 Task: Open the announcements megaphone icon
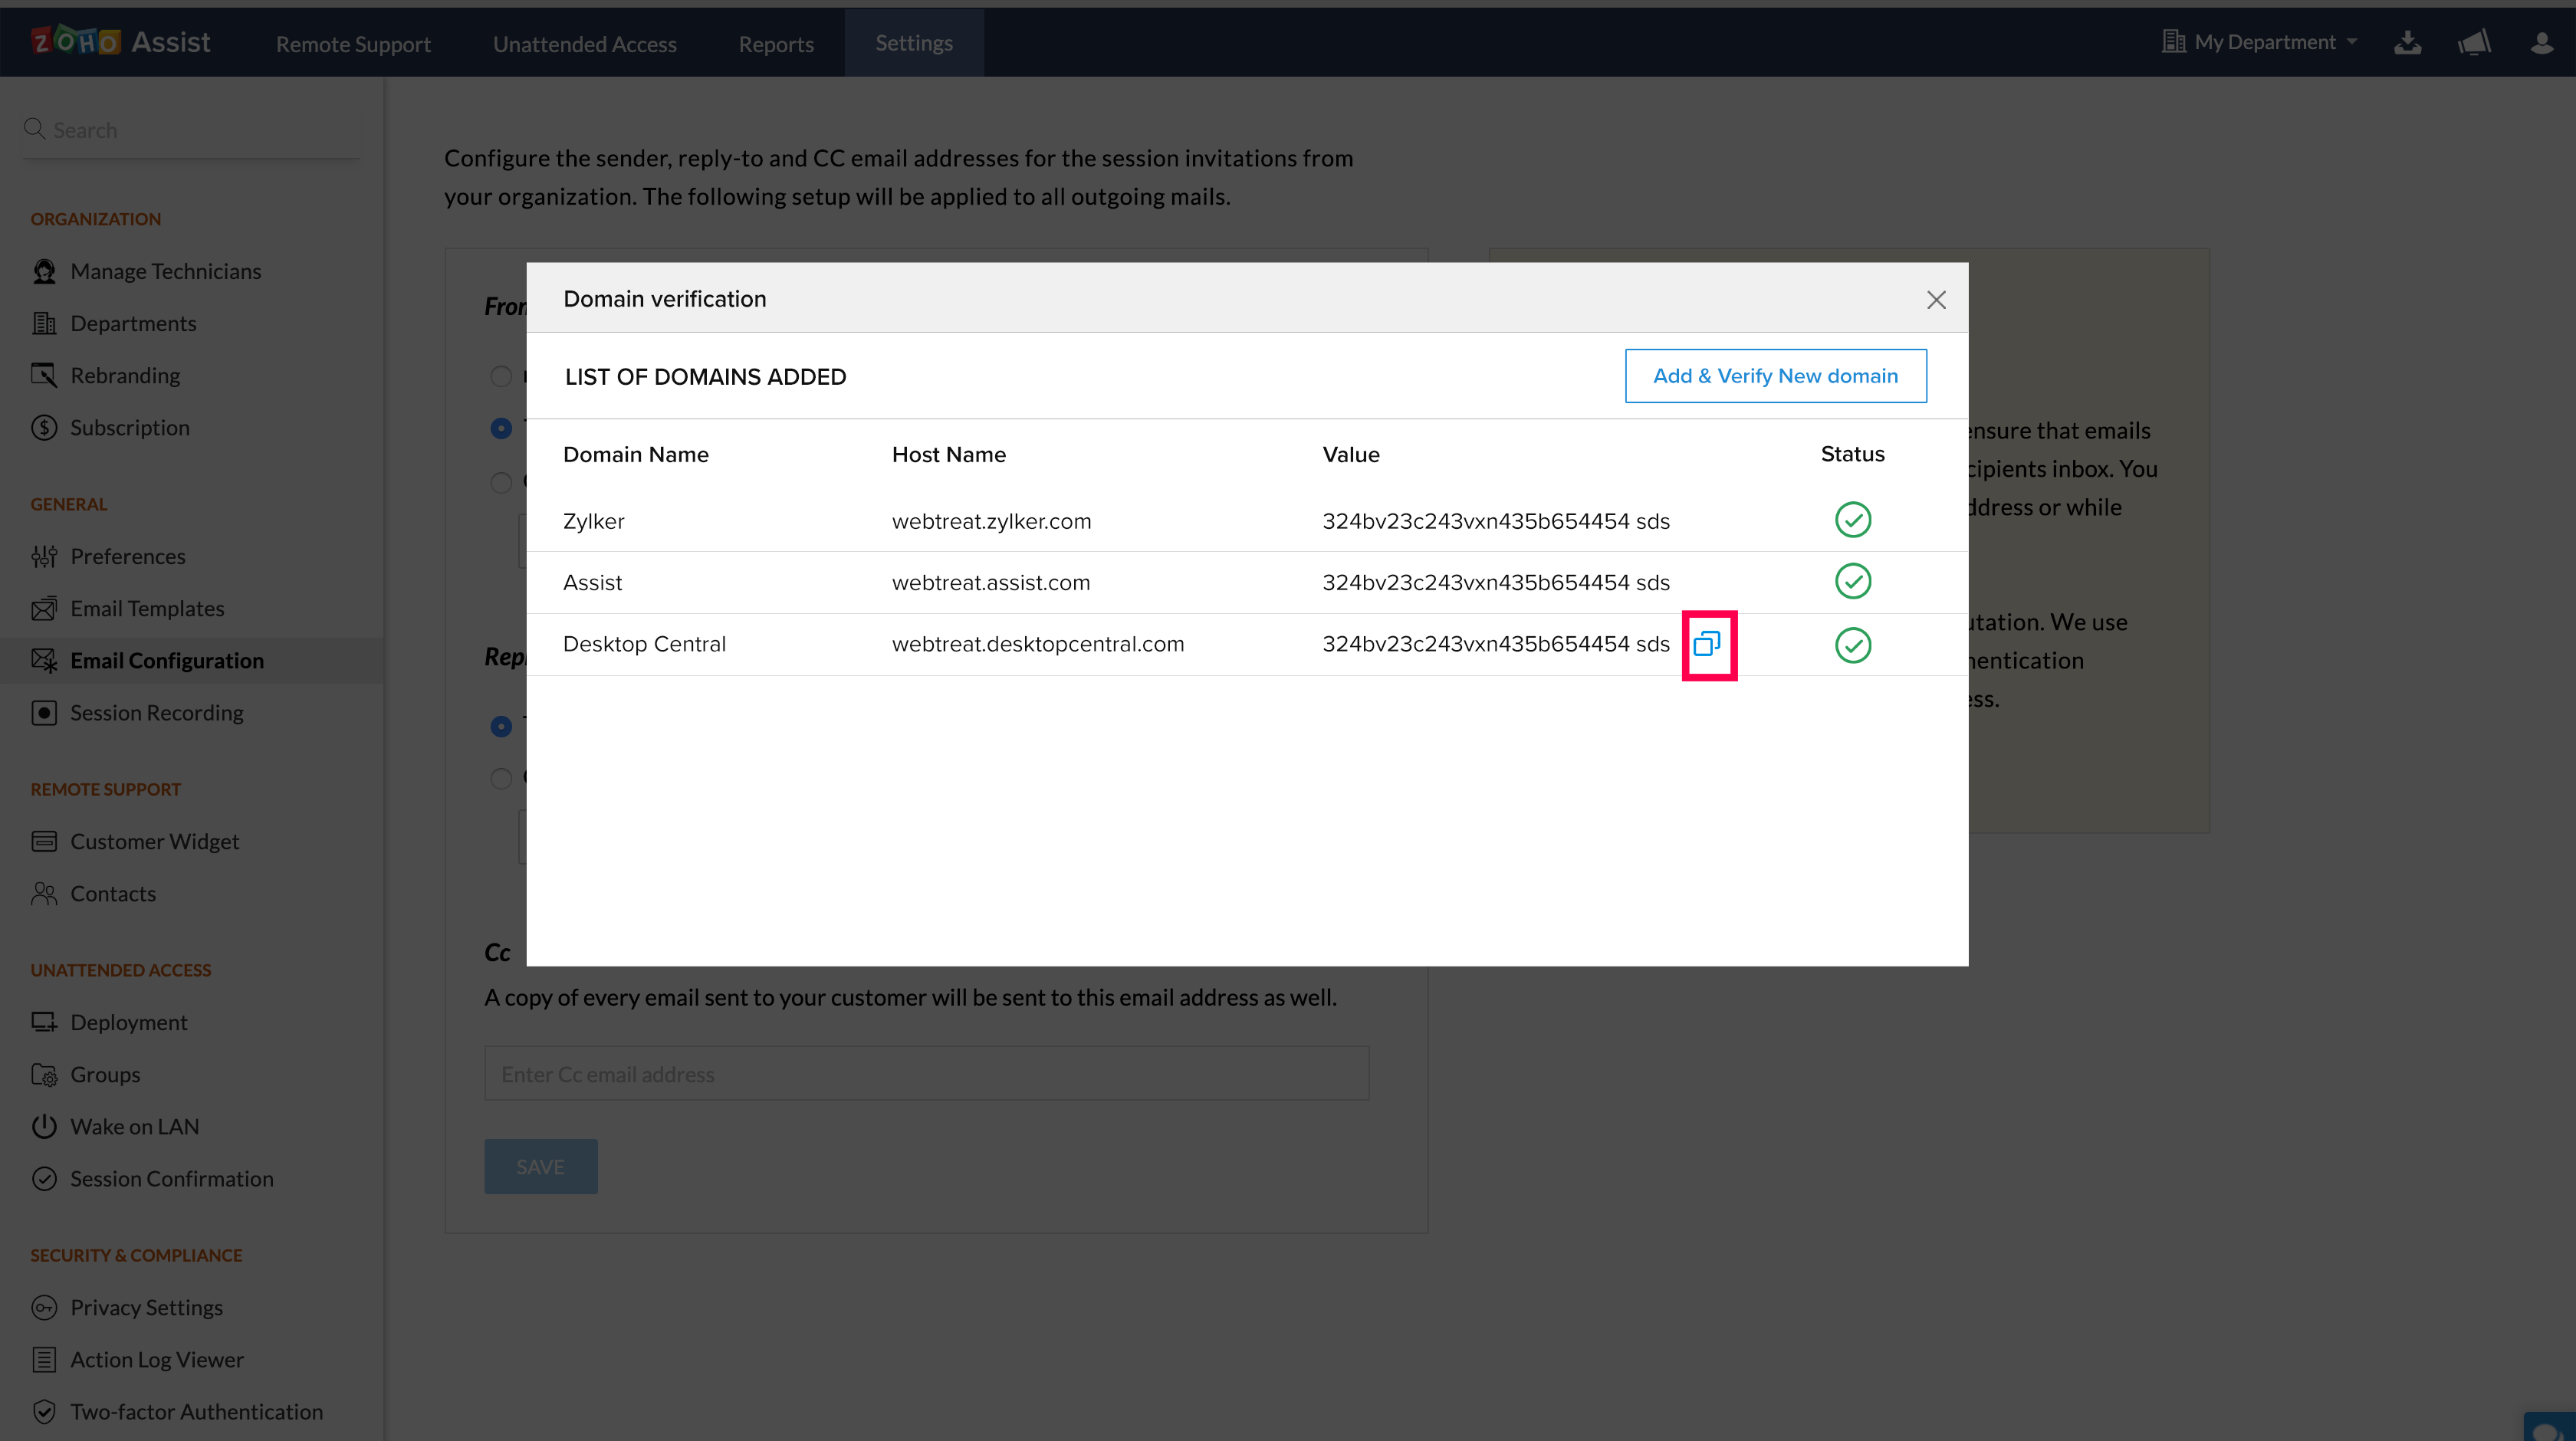coord(2474,43)
